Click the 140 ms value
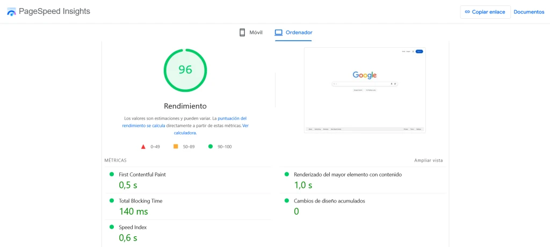 pyautogui.click(x=133, y=212)
